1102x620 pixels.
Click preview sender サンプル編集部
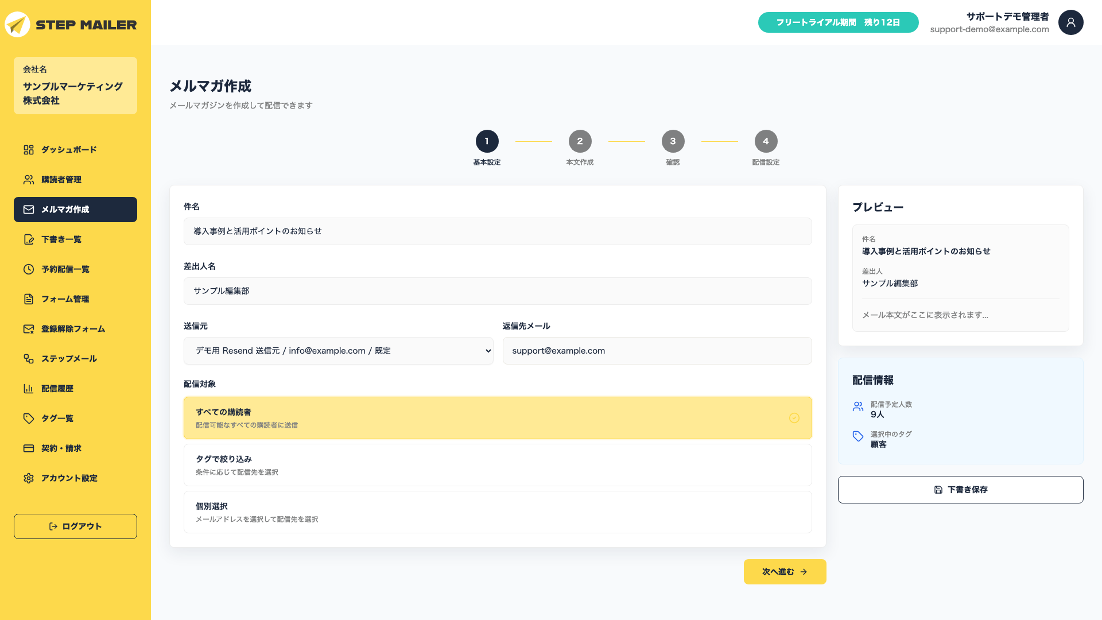tap(890, 284)
